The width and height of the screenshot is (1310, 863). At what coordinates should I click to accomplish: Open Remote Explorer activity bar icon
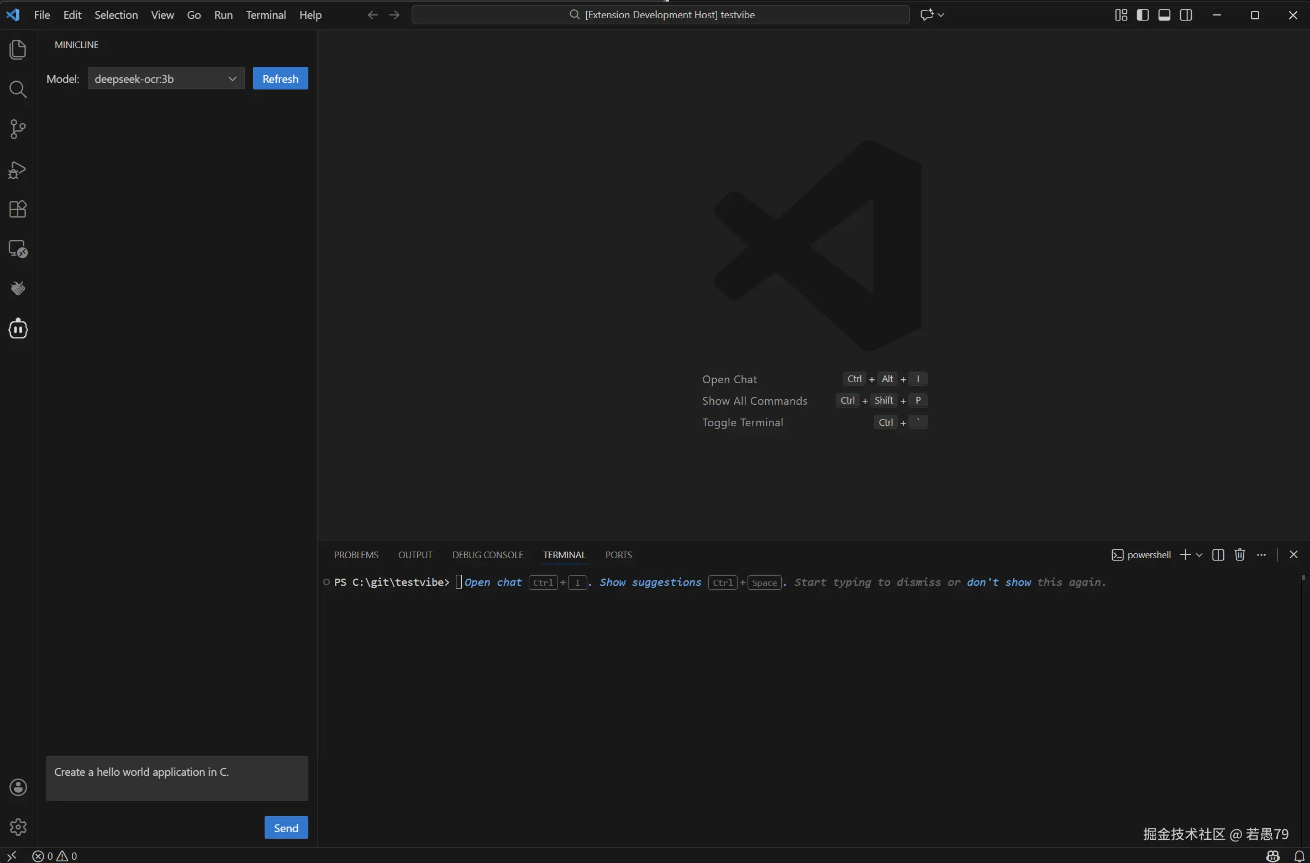18,249
